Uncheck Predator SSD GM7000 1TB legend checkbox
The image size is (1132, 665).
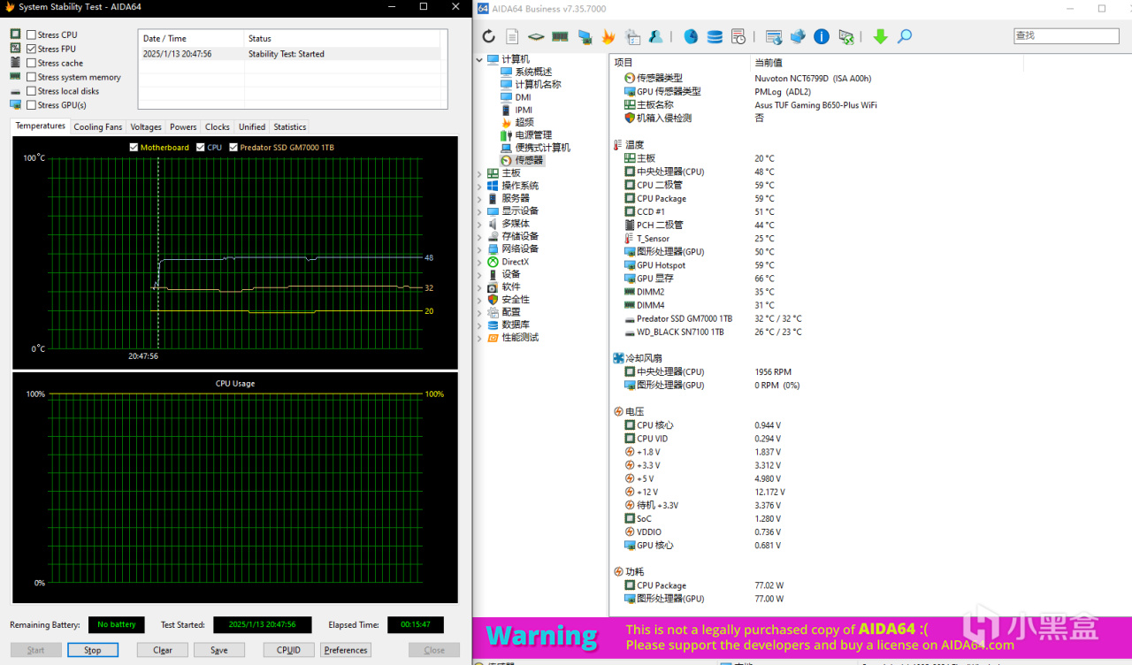(234, 148)
